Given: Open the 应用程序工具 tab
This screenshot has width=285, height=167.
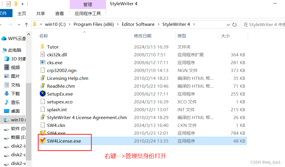Looking at the screenshot, I should click(x=88, y=13).
